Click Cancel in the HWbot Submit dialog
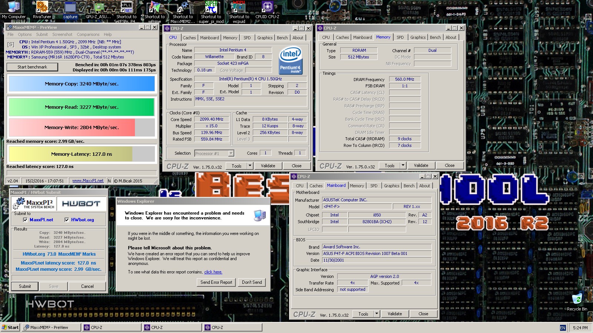The image size is (593, 333). click(x=87, y=286)
